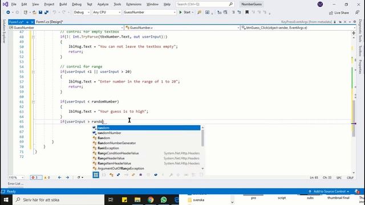Image resolution: width=365 pixels, height=205 pixels.
Task: Click the search magnifier icon
Action: click(230, 4)
